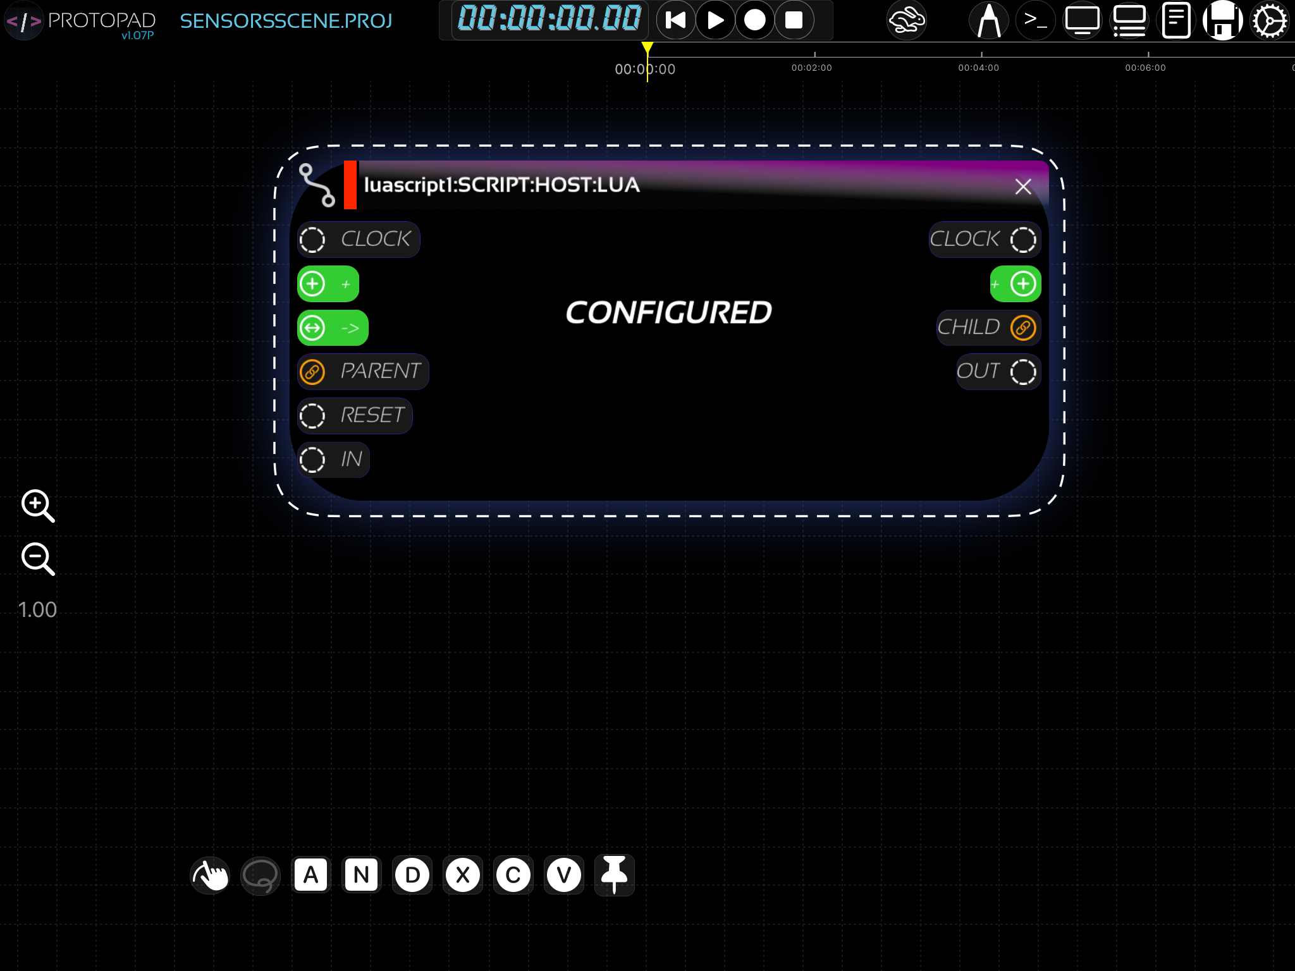Open settings gear icon

(x=1269, y=21)
